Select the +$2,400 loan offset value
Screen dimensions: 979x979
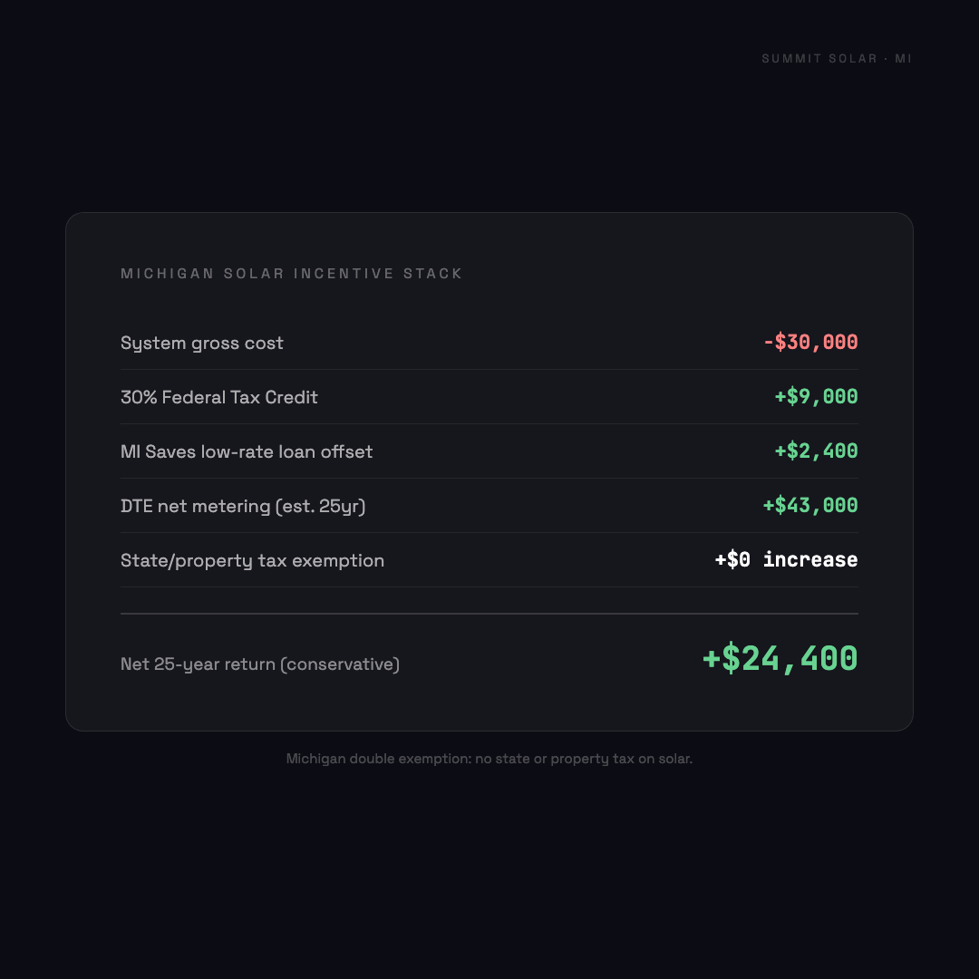816,451
